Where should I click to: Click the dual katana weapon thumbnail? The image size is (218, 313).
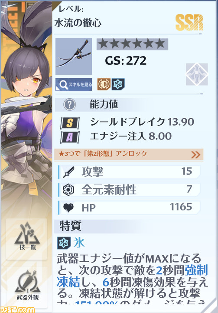(74, 56)
